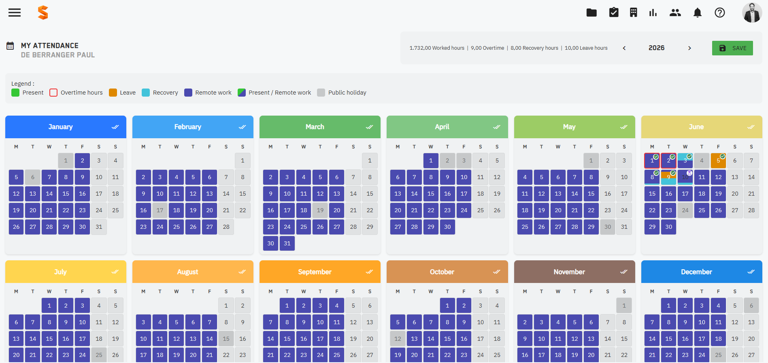
Task: Click the 10,00 Leave hours text
Action: pos(586,48)
